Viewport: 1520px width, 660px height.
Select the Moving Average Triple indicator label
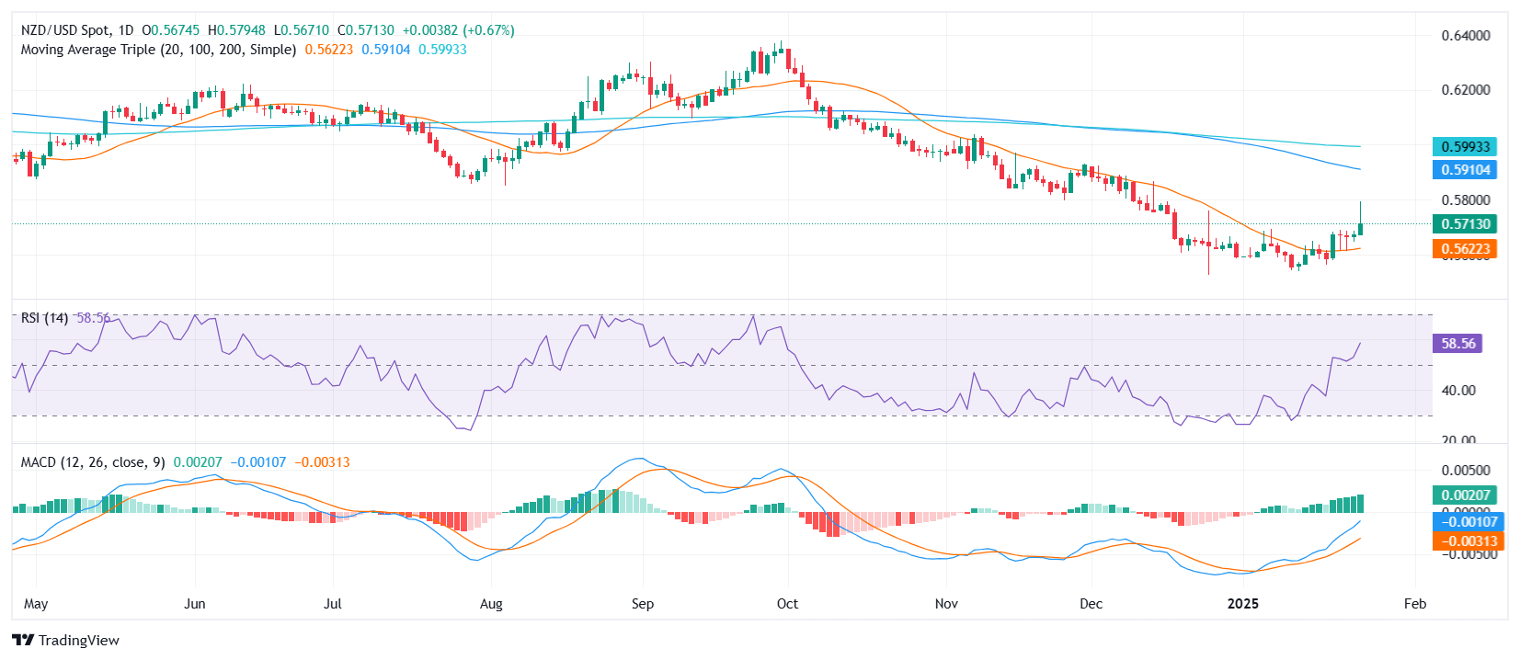(158, 50)
